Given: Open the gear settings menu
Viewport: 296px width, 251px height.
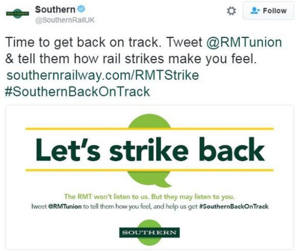Looking at the screenshot, I should (231, 11).
